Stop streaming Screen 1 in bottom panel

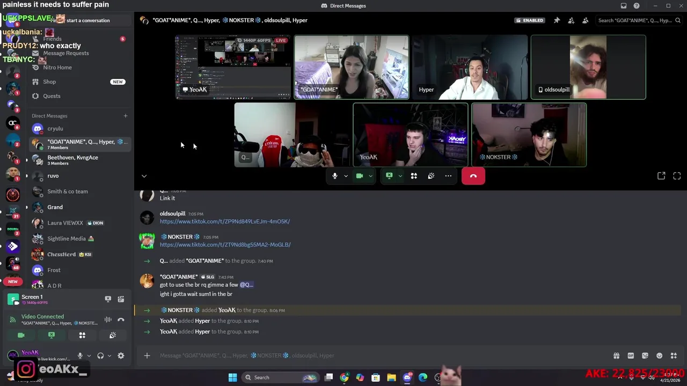pyautogui.click(x=108, y=299)
